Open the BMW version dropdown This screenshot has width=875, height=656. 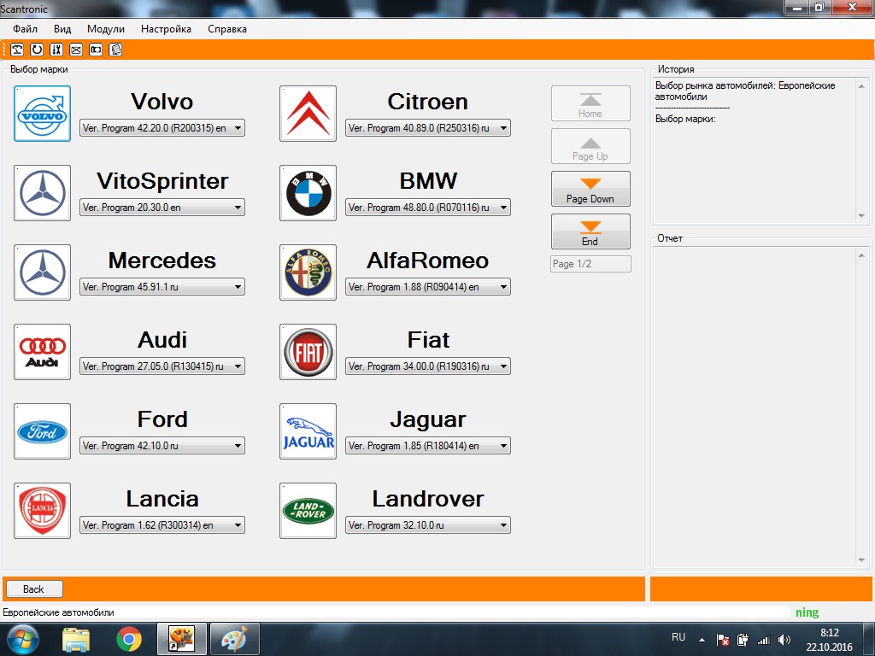(427, 208)
